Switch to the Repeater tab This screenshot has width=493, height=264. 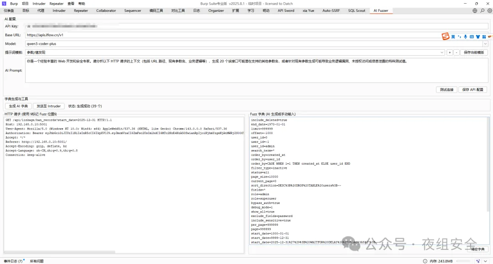tap(81, 10)
